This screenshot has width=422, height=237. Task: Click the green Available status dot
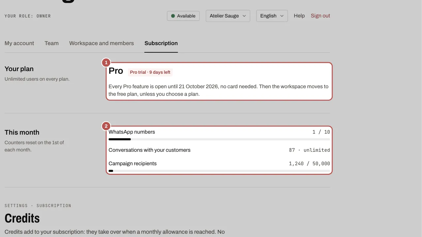coord(173,16)
